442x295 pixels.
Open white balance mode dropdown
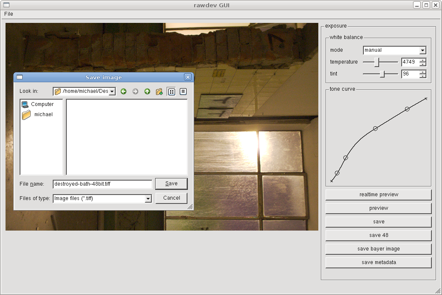422,50
